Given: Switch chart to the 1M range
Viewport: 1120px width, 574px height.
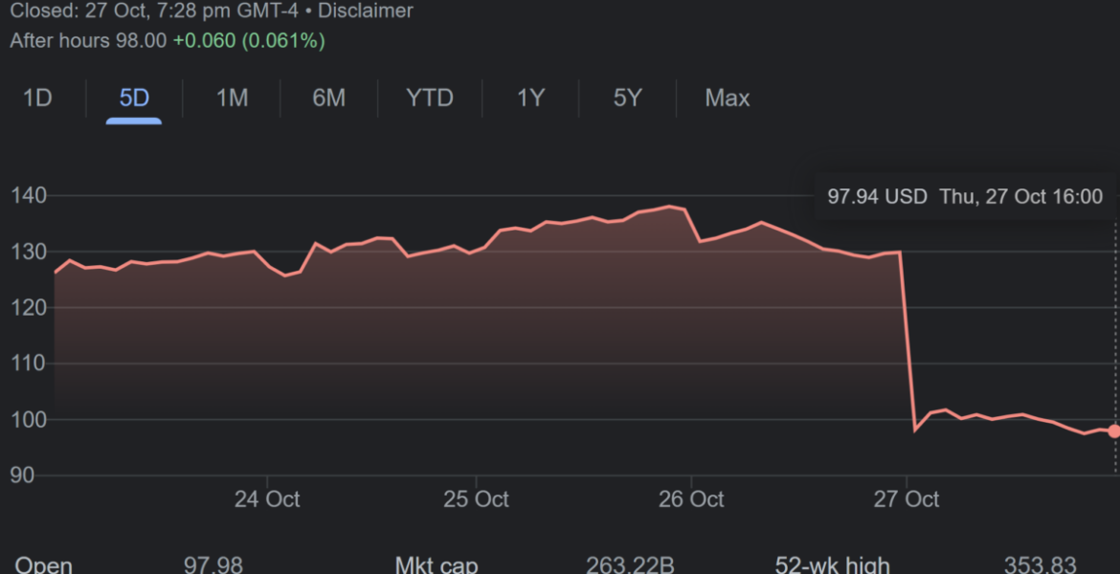Looking at the screenshot, I should pyautogui.click(x=232, y=98).
